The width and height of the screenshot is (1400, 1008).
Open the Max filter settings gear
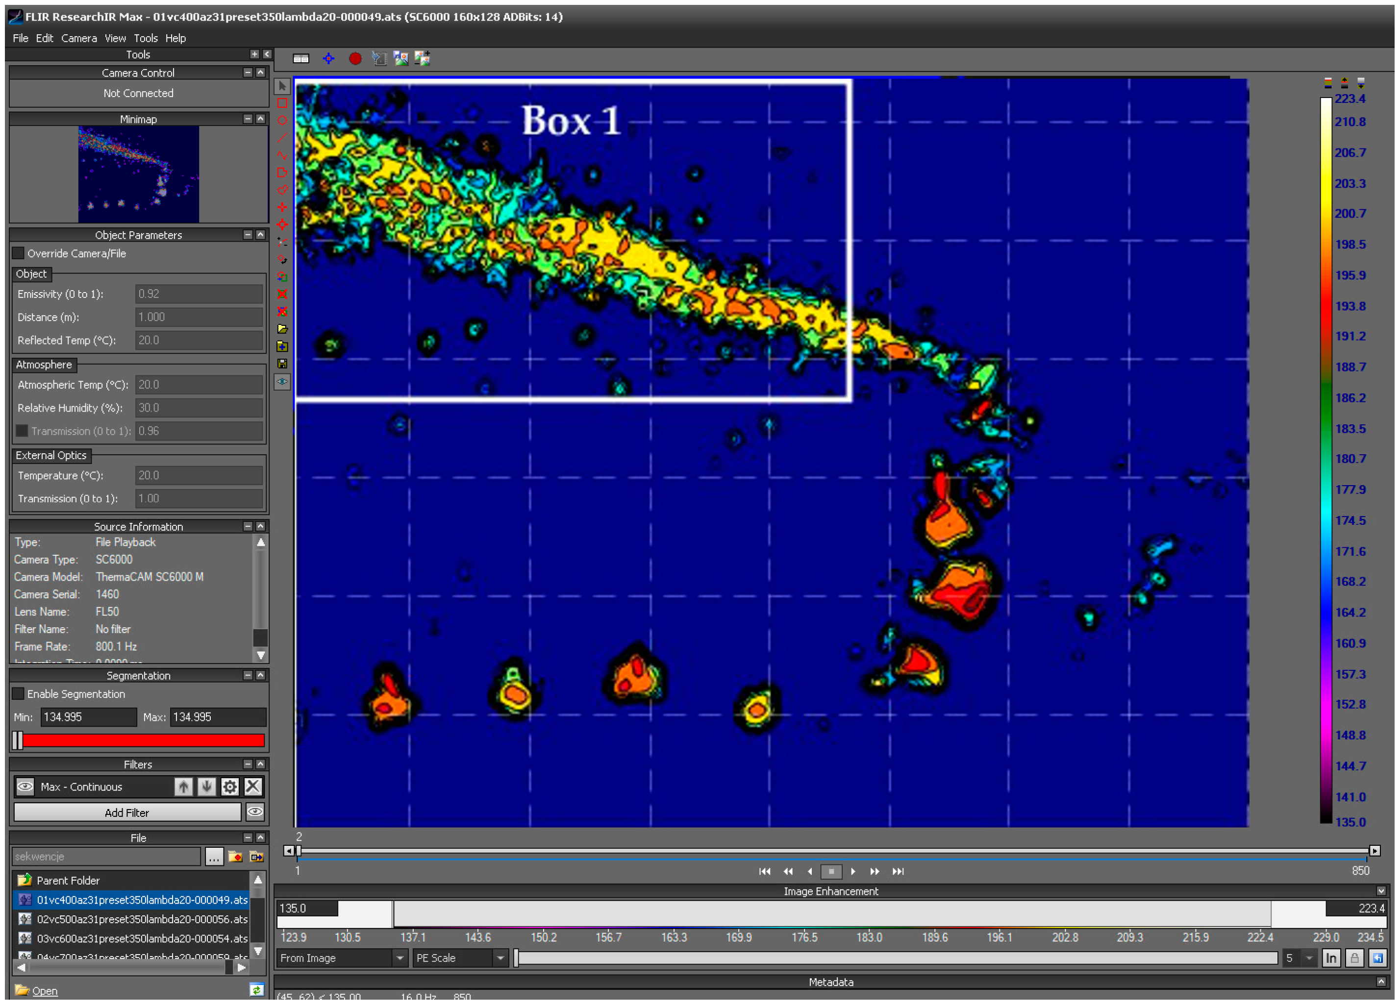(x=229, y=787)
